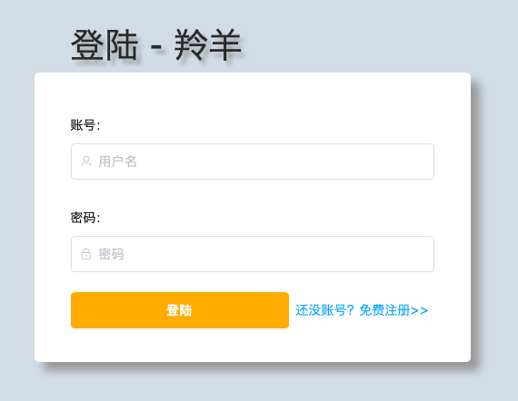The image size is (518, 401).
Task: Select the 用户名 placeholder text
Action: [117, 161]
